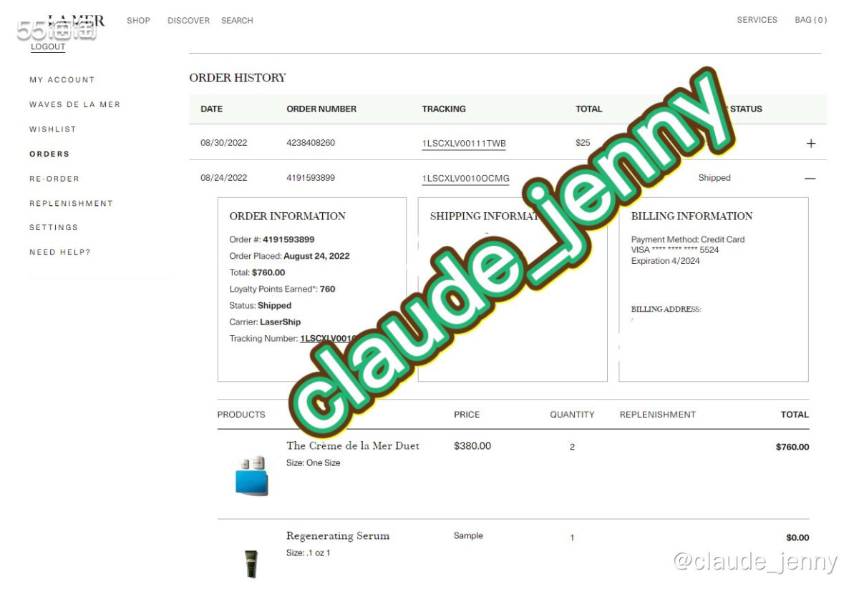859x599 pixels.
Task: Open the DISCOVER menu
Action: pos(188,21)
